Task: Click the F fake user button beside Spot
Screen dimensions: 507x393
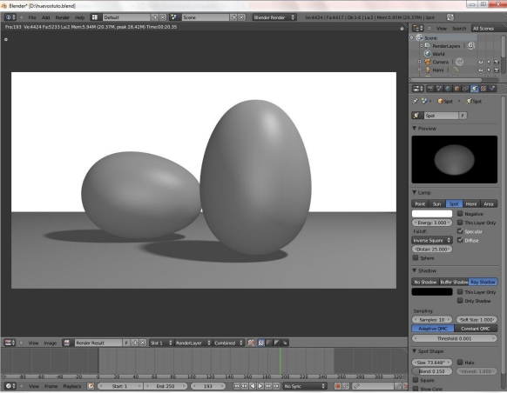Action: click(463, 116)
